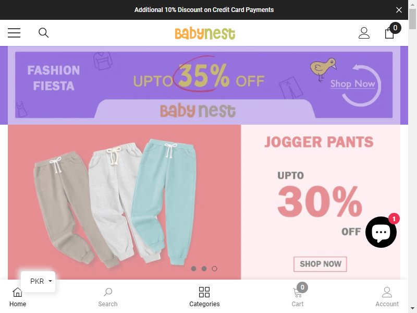The width and height of the screenshot is (417, 313).
Task: Click the jogger pants slide image
Action: 124,202
